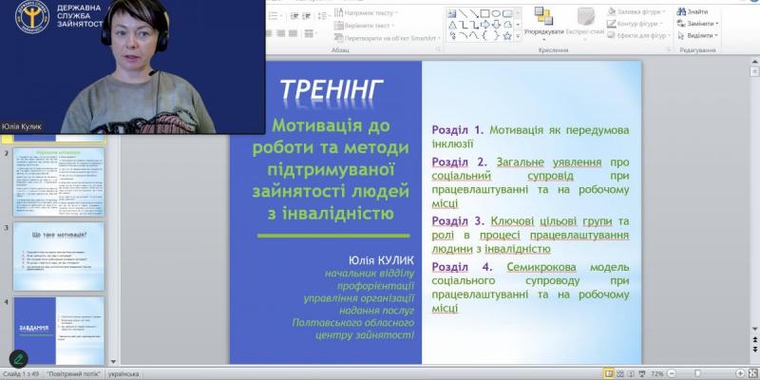Select the triangle shape in shapes gallery
This screenshot has height=380, width=760.
453,25
